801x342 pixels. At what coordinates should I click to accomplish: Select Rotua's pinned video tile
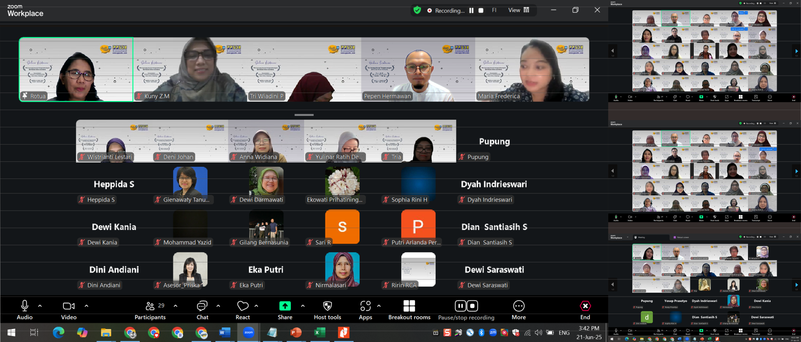click(76, 70)
